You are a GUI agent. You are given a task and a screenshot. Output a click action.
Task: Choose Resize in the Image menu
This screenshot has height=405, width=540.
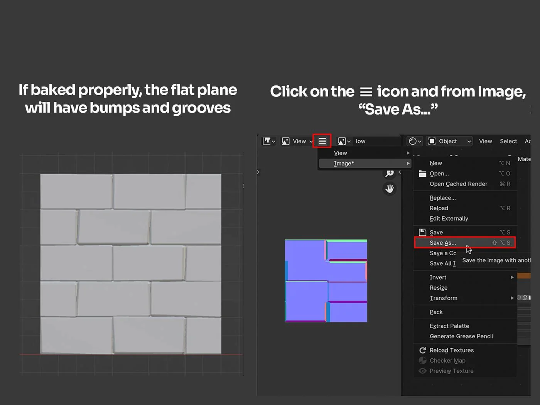(x=465, y=288)
